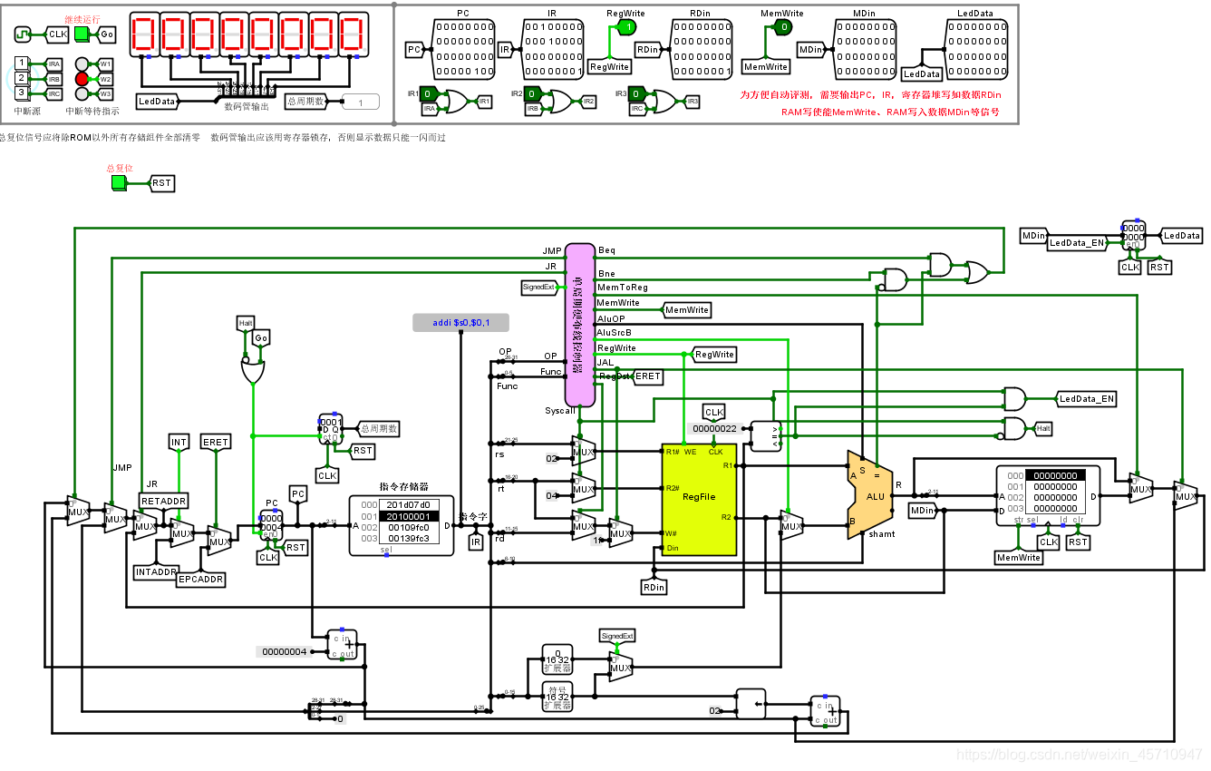
Task: Select ROM row 002 value 00109fc0
Action: point(408,527)
